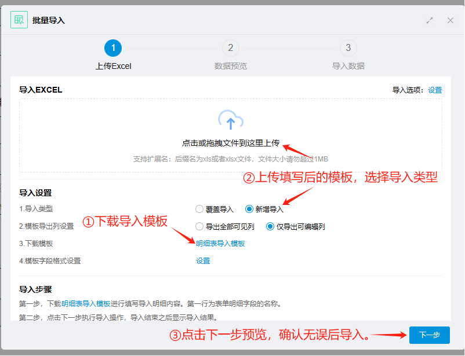Click the 支持扩展名 file hint line
Screen dimensions: 465x356
pos(230,159)
